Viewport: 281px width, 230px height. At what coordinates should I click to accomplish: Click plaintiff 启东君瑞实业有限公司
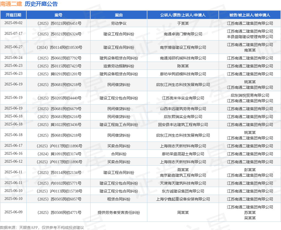click(x=183, y=117)
